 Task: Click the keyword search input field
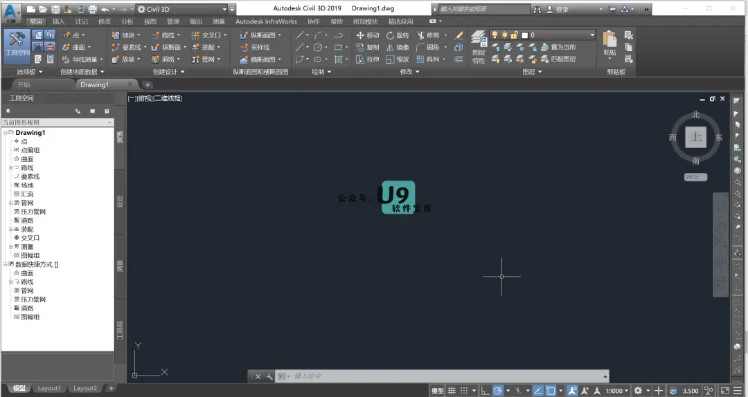484,9
